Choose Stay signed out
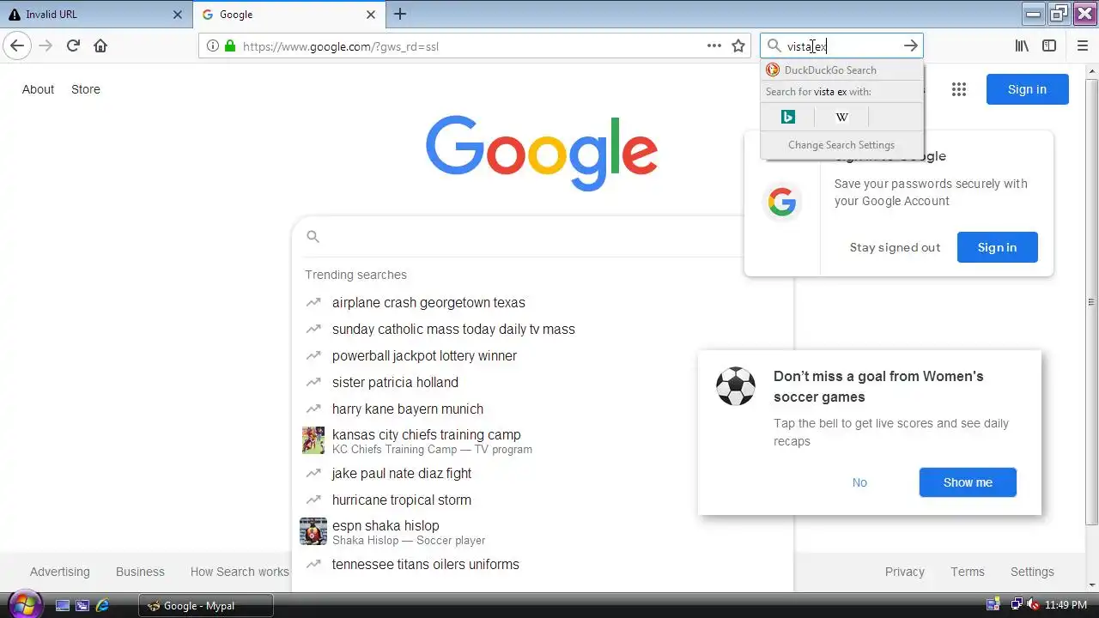Image resolution: width=1099 pixels, height=618 pixels. [895, 247]
